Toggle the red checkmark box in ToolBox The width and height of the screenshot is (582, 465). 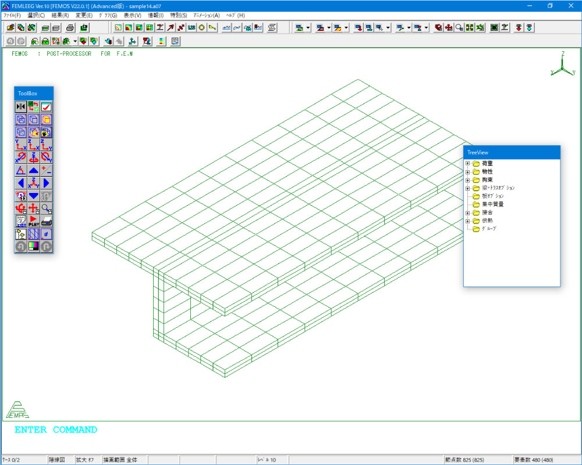coord(47,106)
